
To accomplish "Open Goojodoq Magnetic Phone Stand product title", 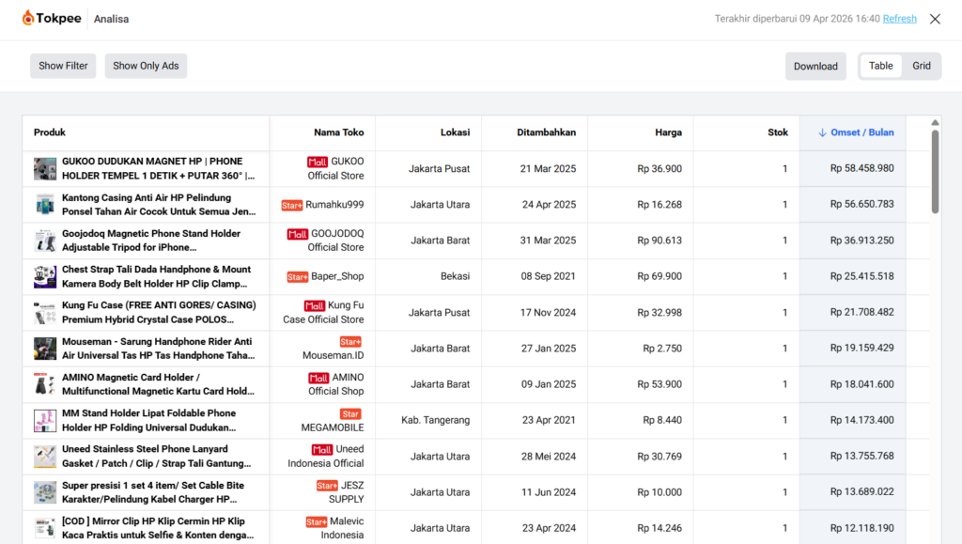I will [x=151, y=241].
